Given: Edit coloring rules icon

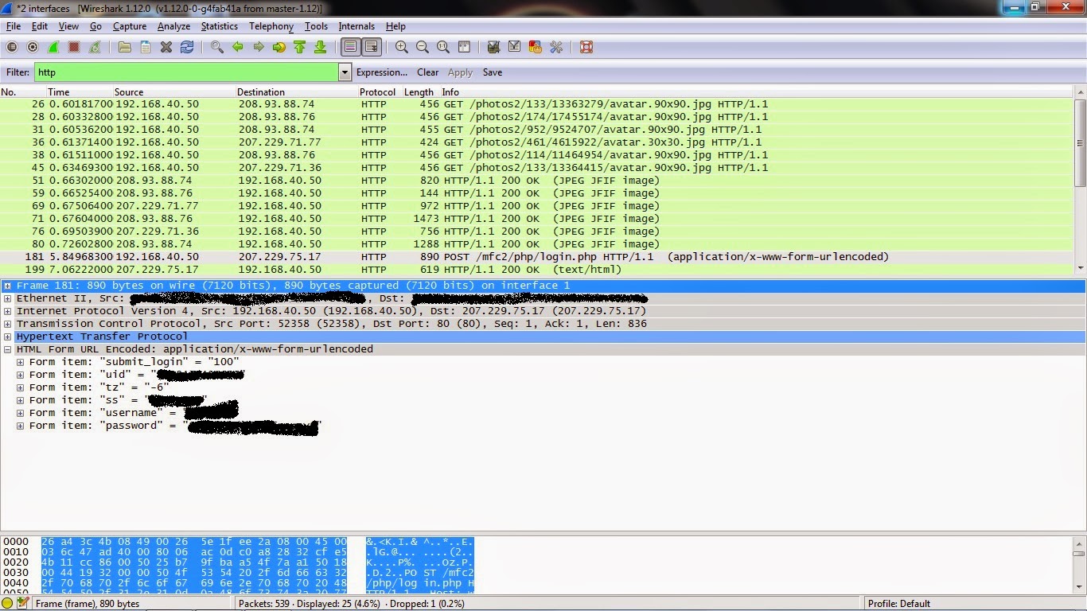Looking at the screenshot, I should click(x=536, y=48).
